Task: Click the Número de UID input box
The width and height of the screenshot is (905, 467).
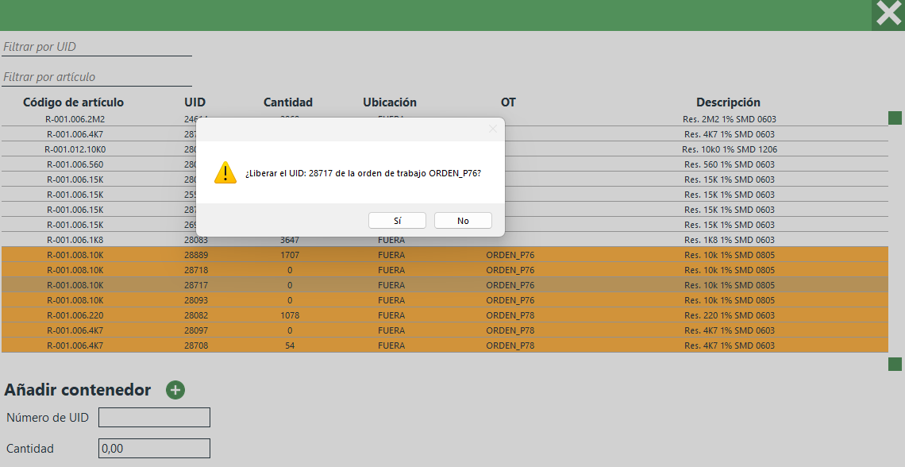Action: (154, 418)
